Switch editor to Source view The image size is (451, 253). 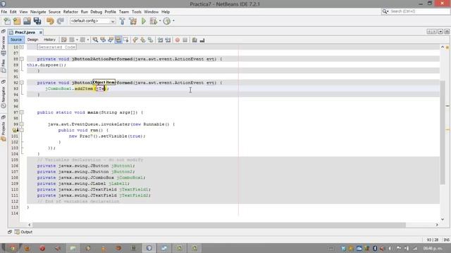click(16, 39)
